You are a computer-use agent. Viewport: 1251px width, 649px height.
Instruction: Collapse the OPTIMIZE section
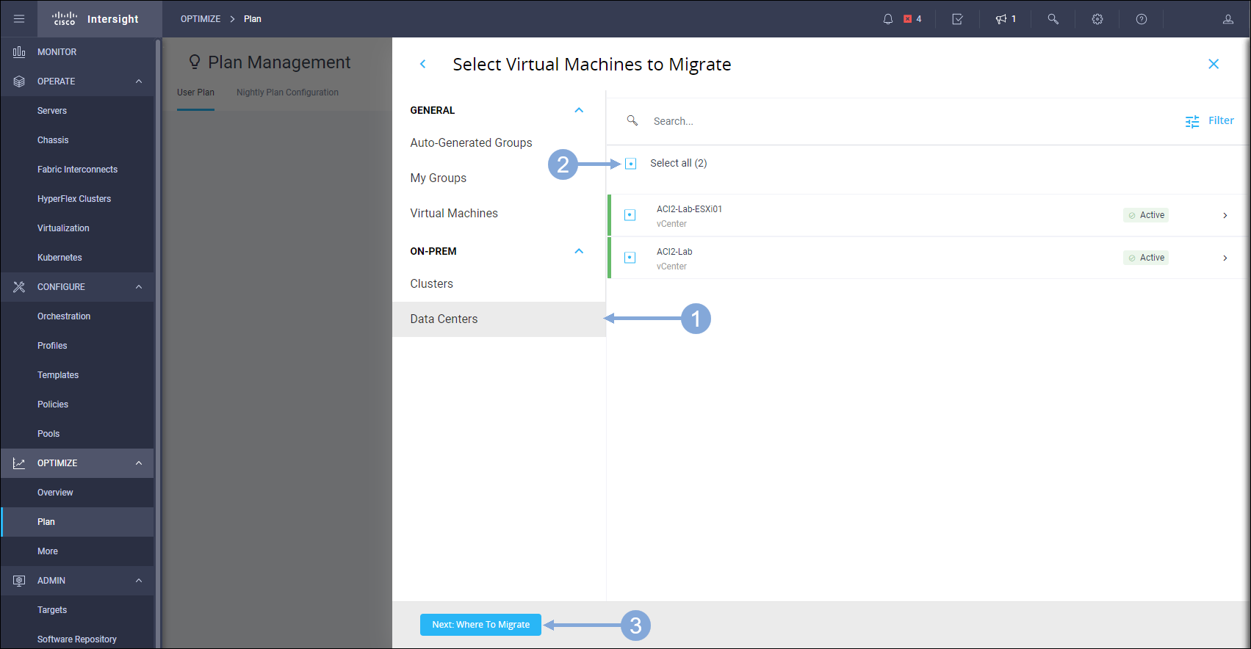coord(139,463)
